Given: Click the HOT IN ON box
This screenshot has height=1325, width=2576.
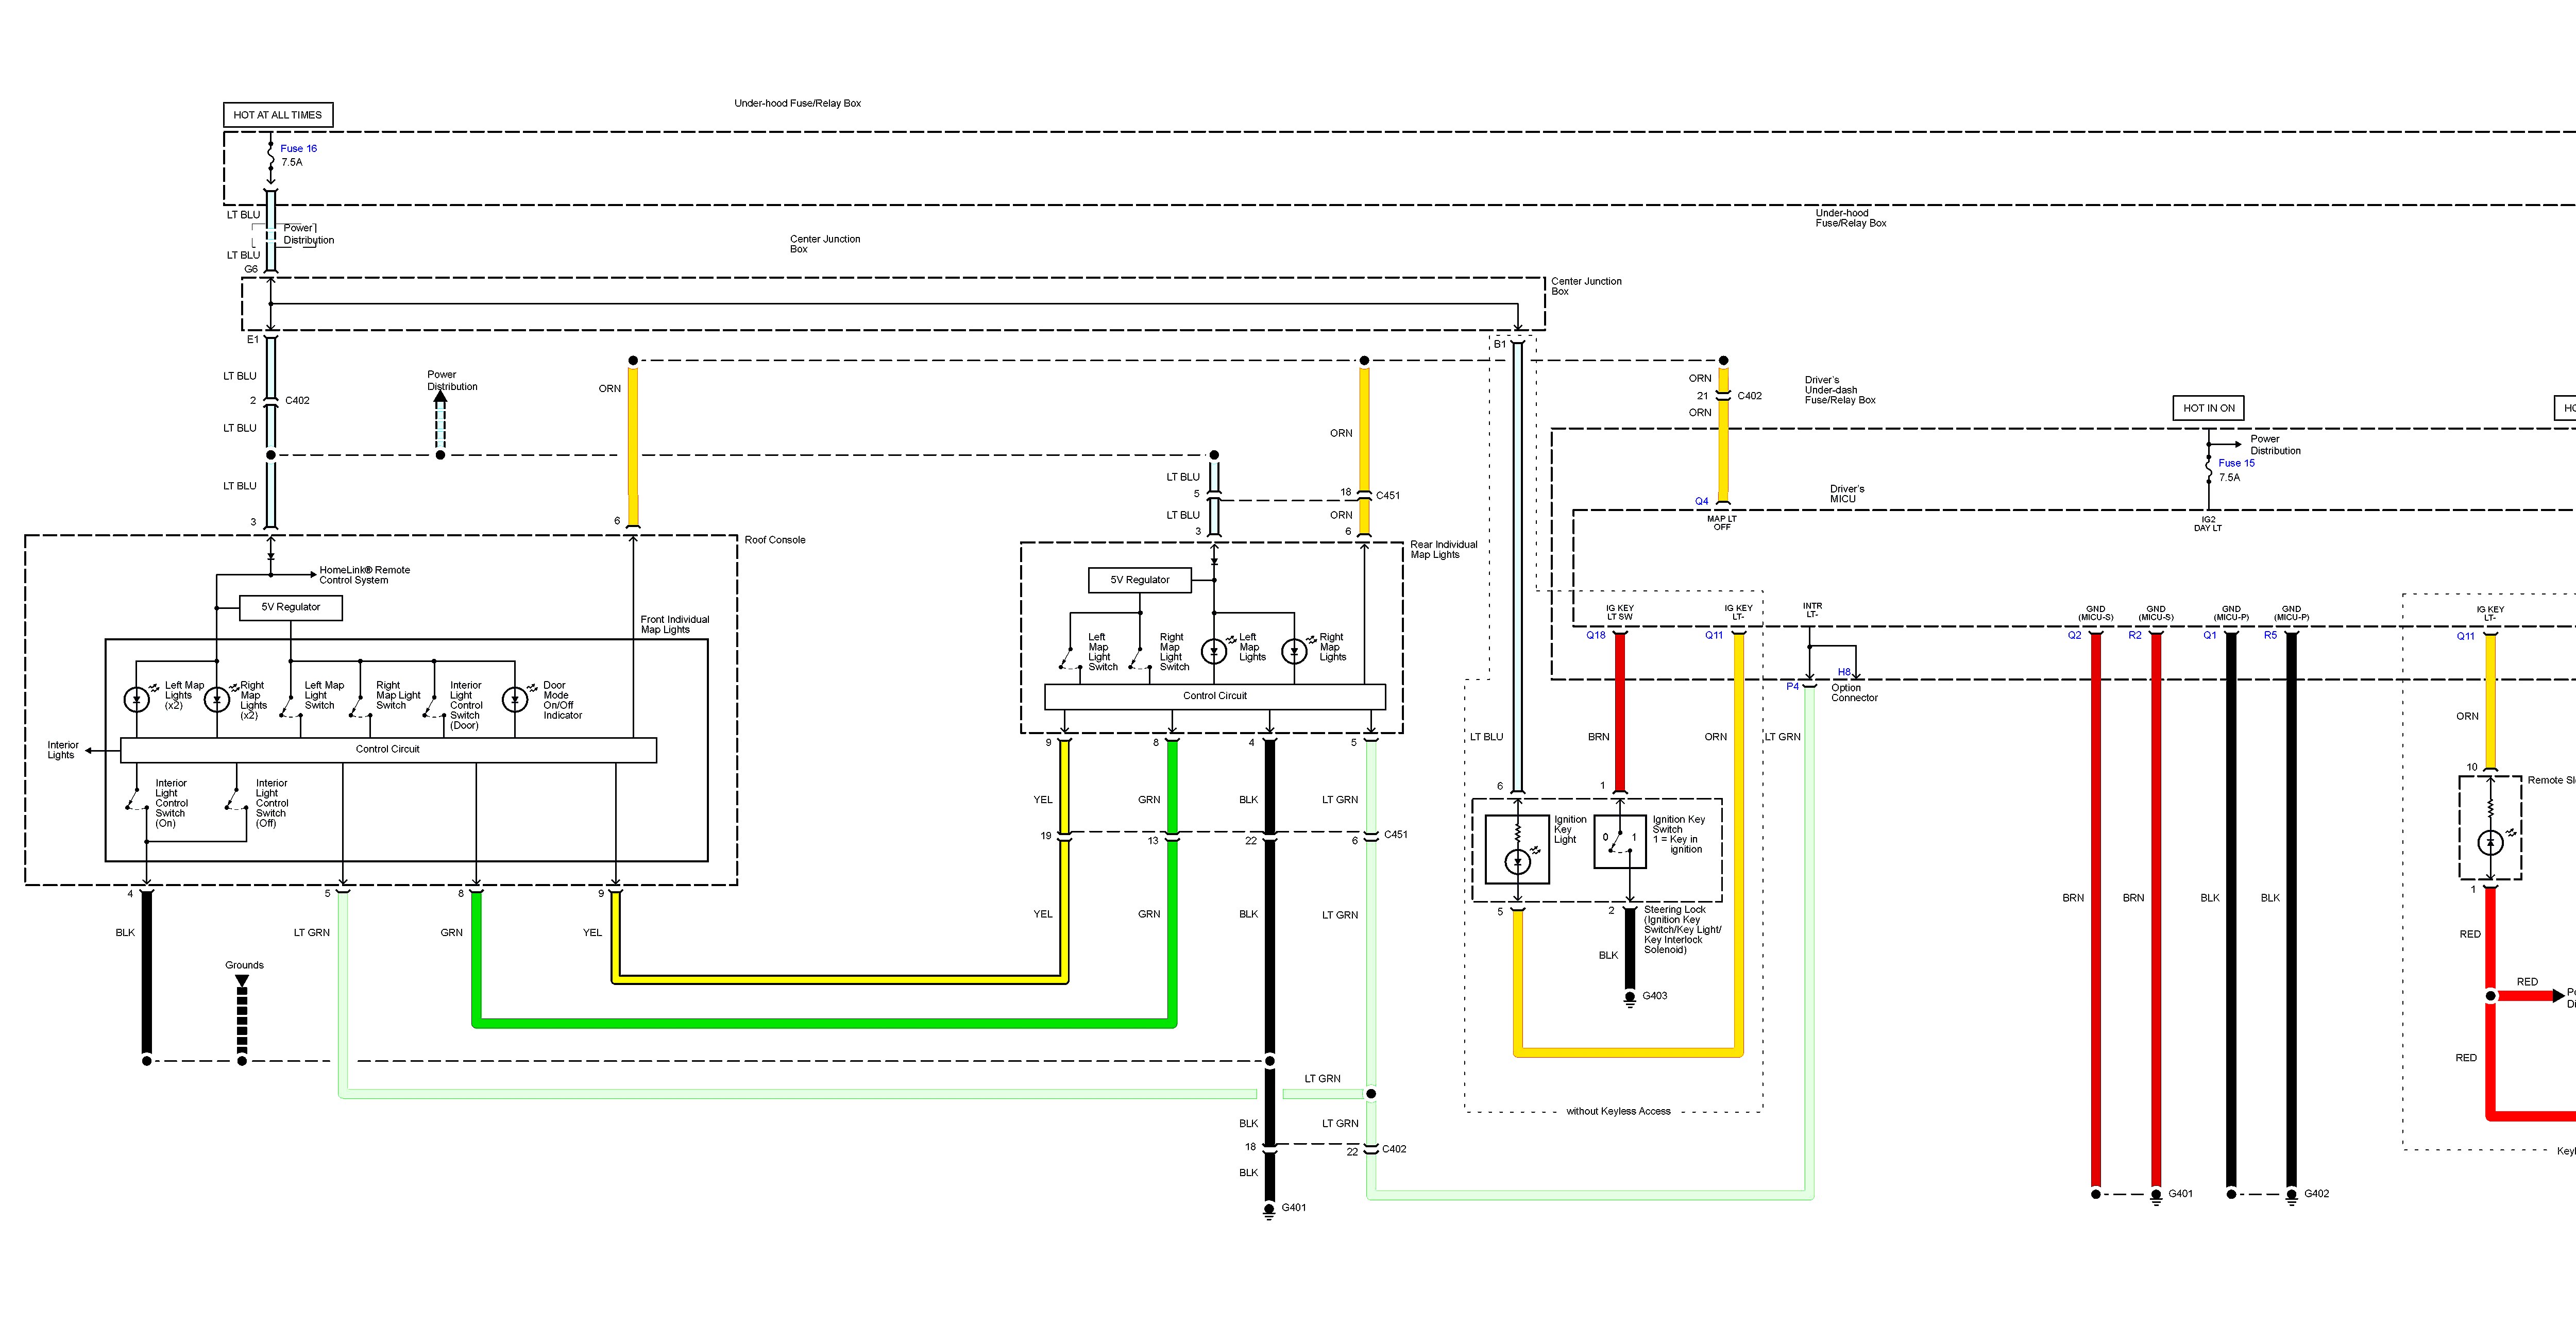Looking at the screenshot, I should pos(2210,408).
